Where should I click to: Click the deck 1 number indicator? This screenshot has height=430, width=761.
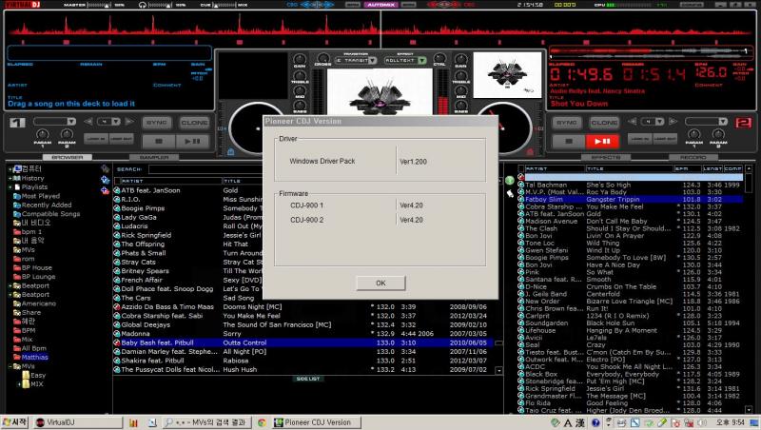tap(16, 125)
